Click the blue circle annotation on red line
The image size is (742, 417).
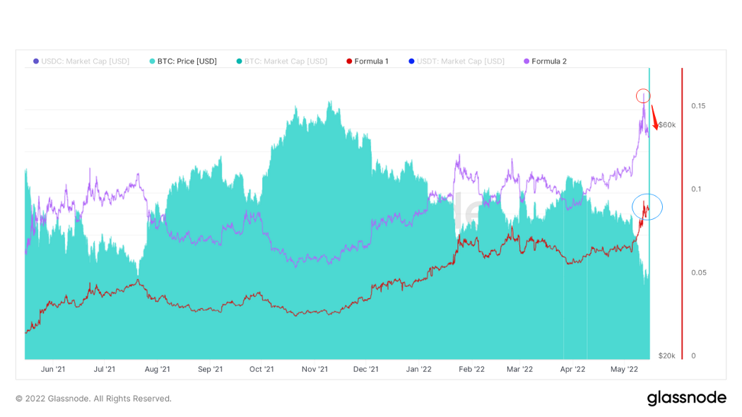pyautogui.click(x=647, y=206)
